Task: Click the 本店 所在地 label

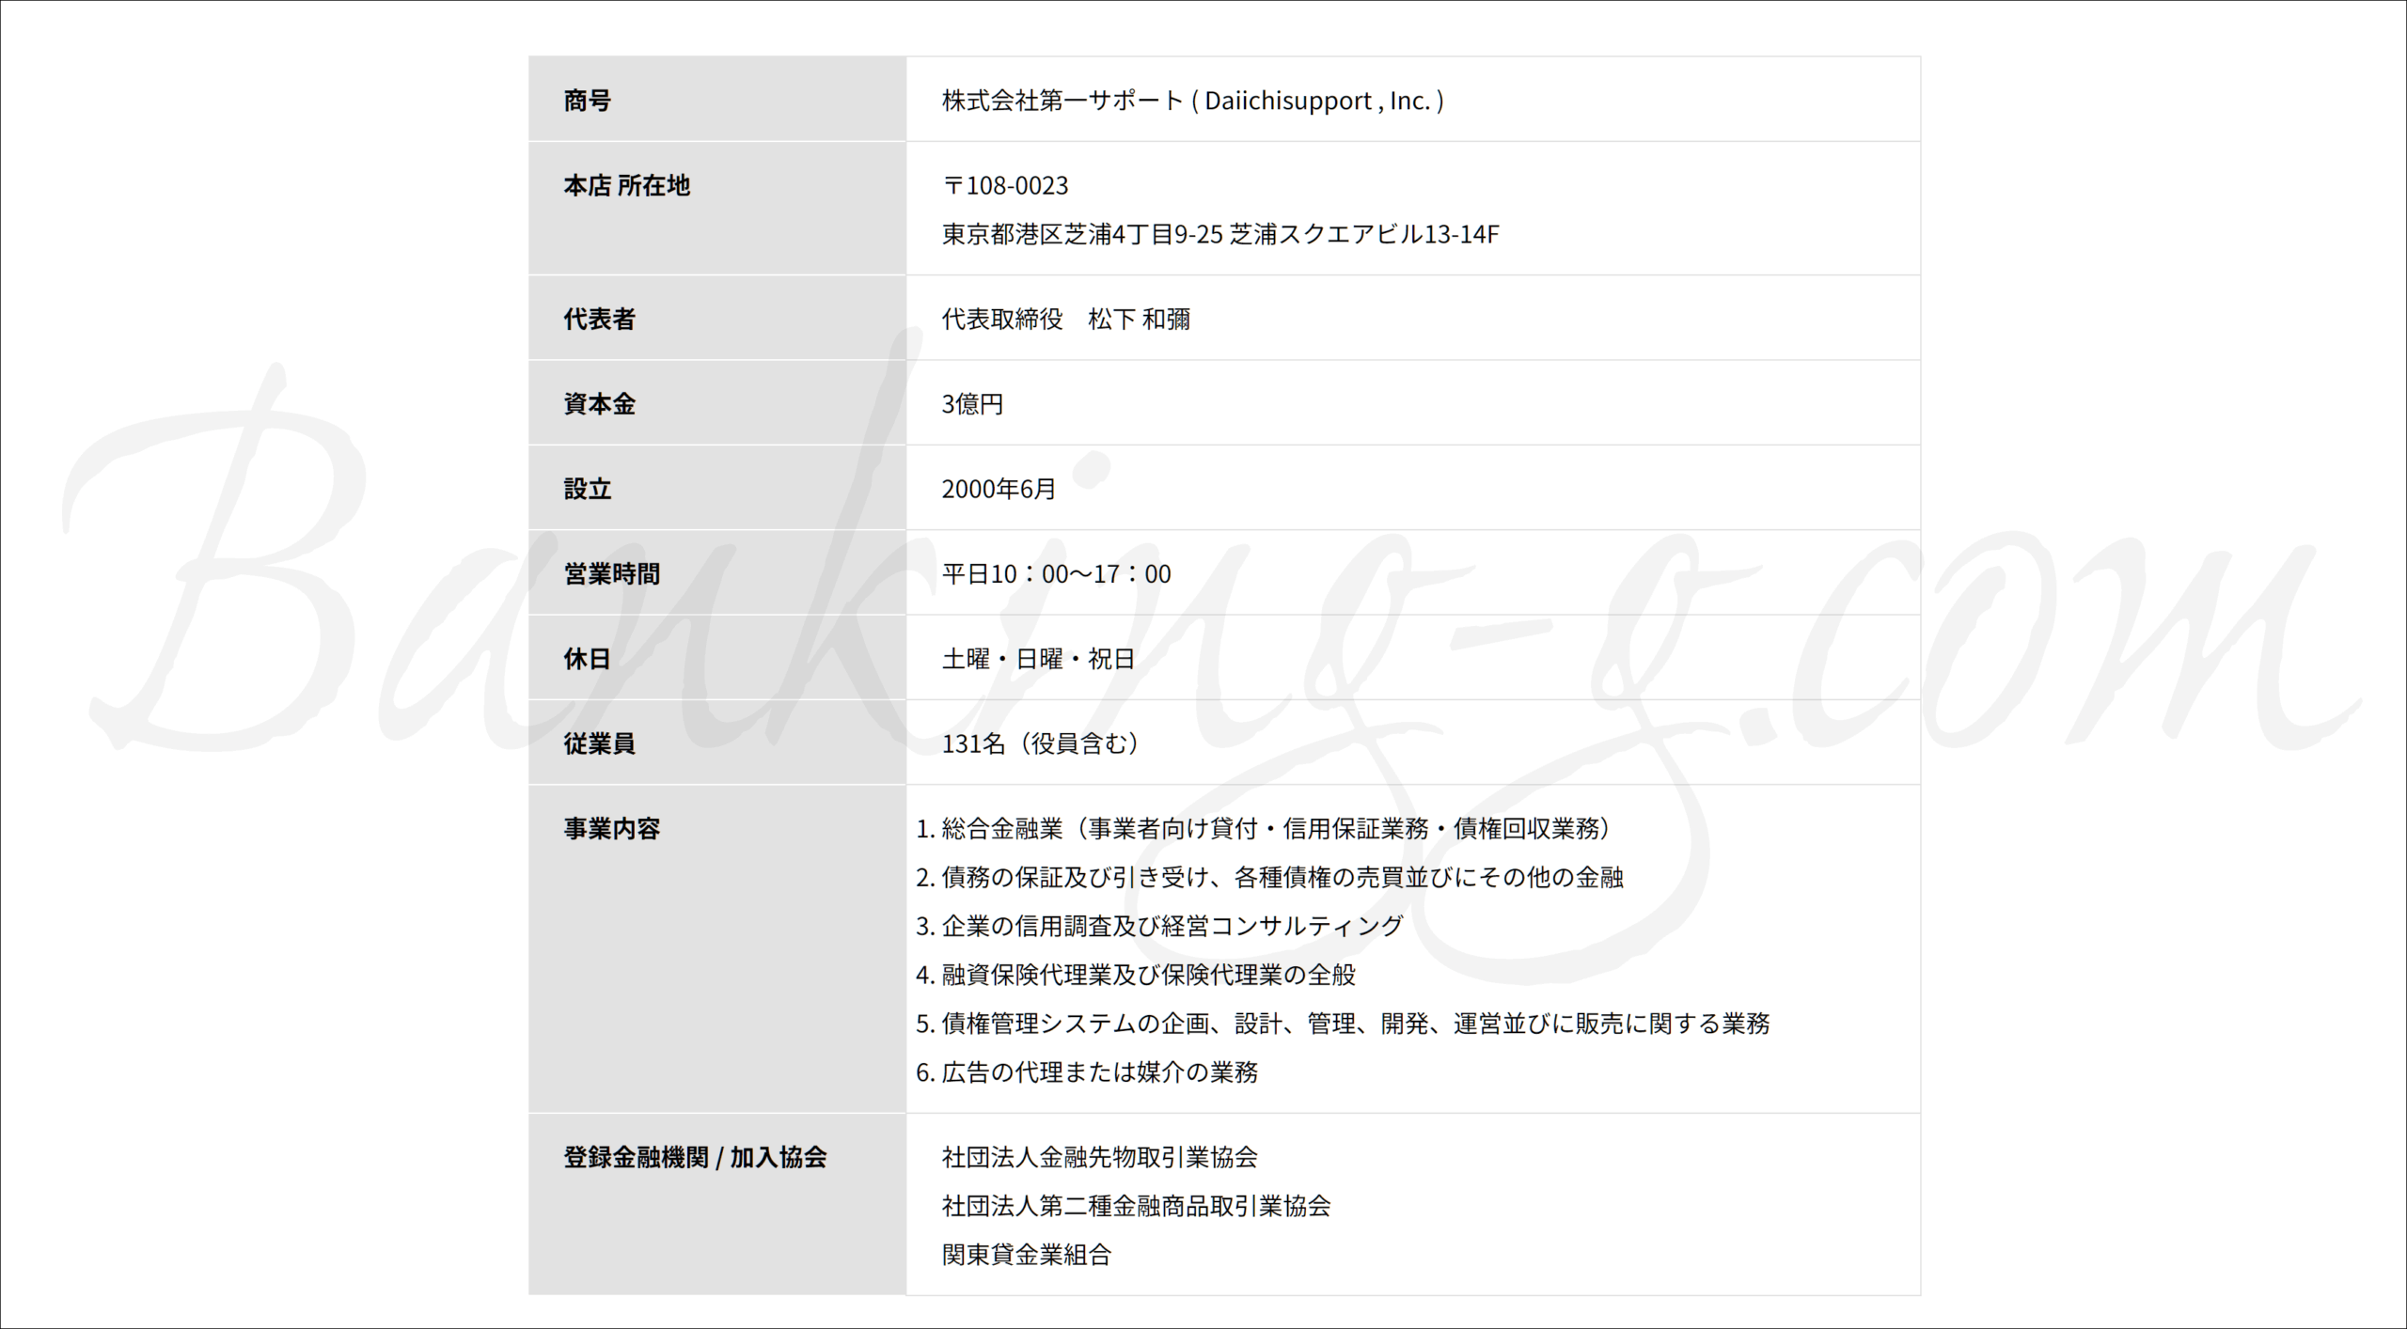Action: [x=626, y=185]
